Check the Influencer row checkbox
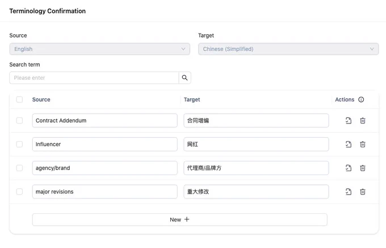Screen dimensions: 386x248 coord(19,144)
